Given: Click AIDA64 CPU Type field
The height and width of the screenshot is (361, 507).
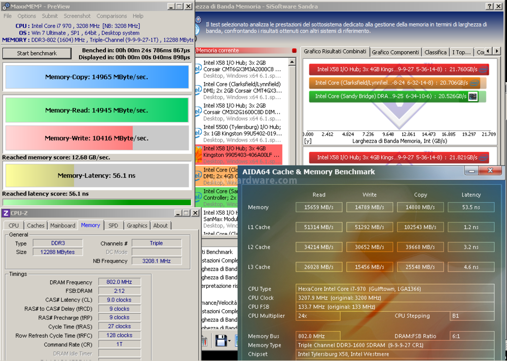Looking at the screenshot, I should 395,289.
